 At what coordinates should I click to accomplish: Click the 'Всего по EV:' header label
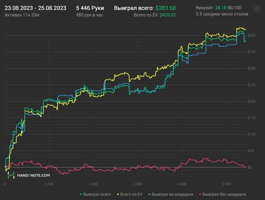pyautogui.click(x=146, y=15)
